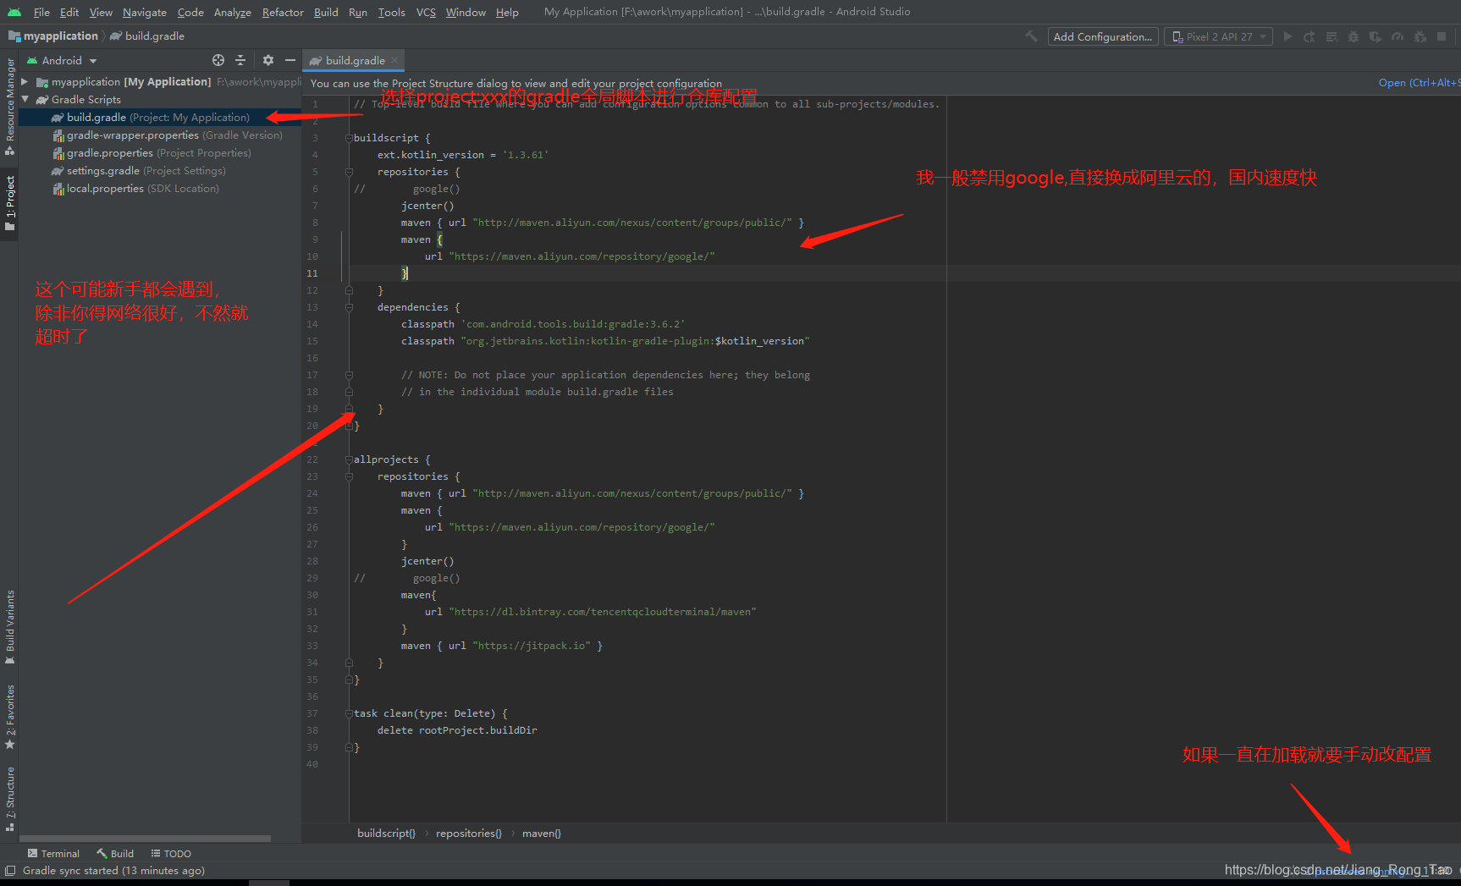Open the Navigate menu

145,12
